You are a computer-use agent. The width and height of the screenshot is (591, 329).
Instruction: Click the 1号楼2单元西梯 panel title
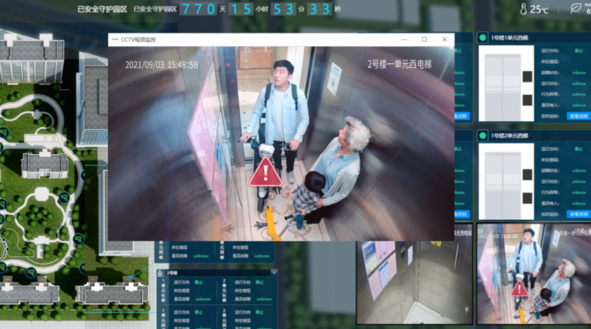(510, 136)
